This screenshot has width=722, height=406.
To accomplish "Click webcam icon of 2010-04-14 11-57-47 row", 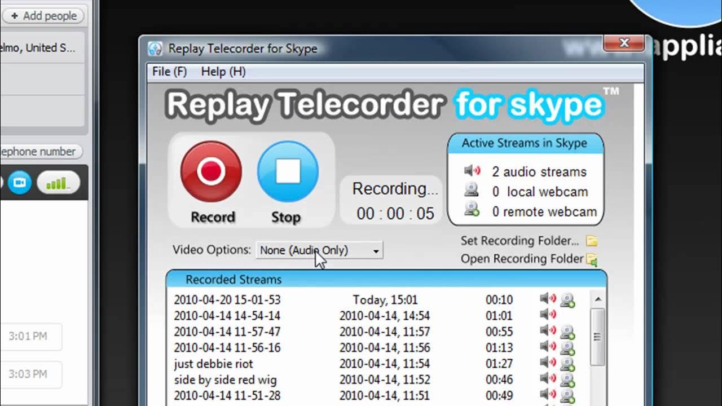I will tap(567, 332).
